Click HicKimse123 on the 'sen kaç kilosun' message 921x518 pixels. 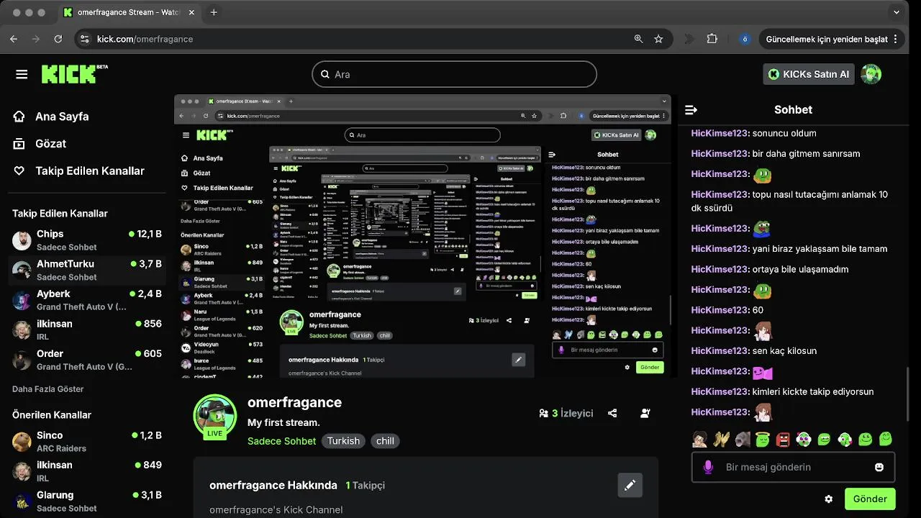point(720,351)
